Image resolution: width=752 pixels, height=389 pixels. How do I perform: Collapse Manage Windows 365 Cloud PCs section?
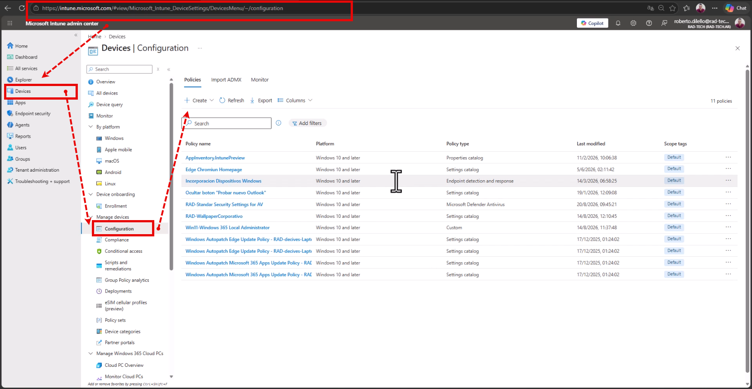click(91, 354)
